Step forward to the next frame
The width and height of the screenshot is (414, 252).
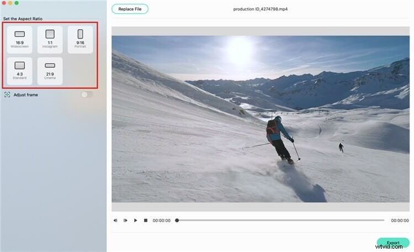125,221
